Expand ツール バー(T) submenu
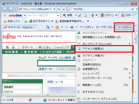 (104, 73)
